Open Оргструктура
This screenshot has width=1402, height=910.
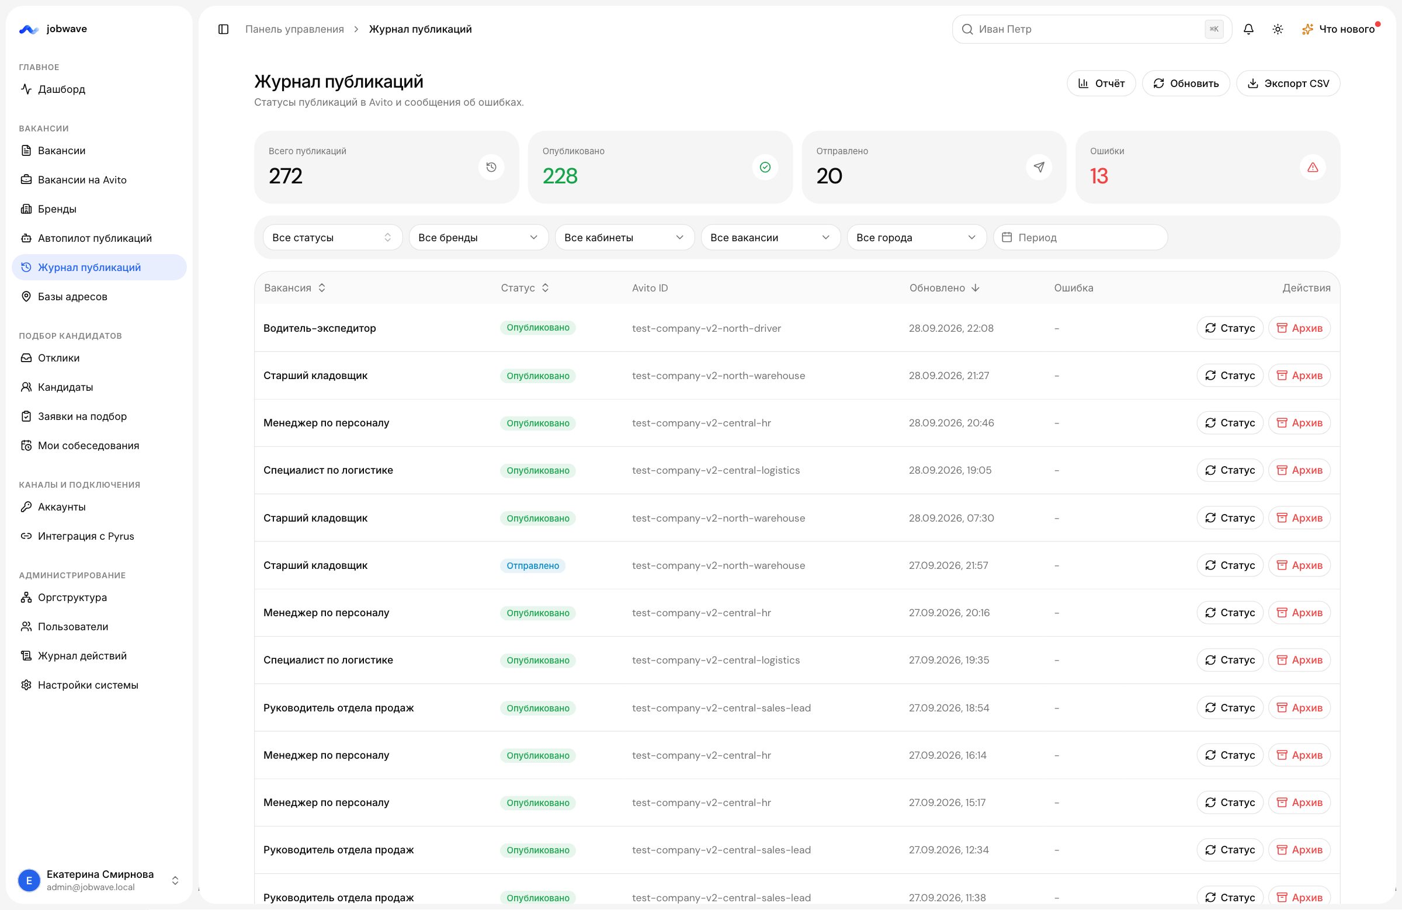coord(99,598)
